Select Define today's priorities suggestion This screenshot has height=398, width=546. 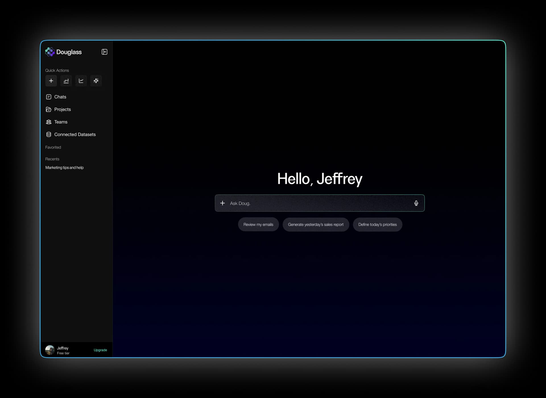tap(377, 225)
